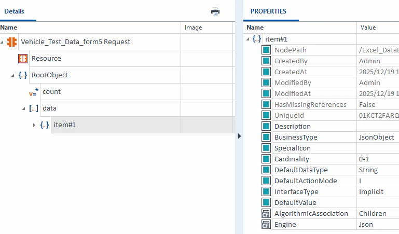
Task: Collapse the RootObject tree node
Action: pos(13,76)
